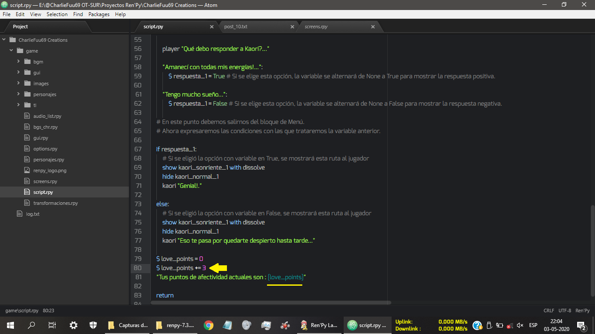
Task: Open Windows Settings gear in taskbar
Action: [x=74, y=325]
